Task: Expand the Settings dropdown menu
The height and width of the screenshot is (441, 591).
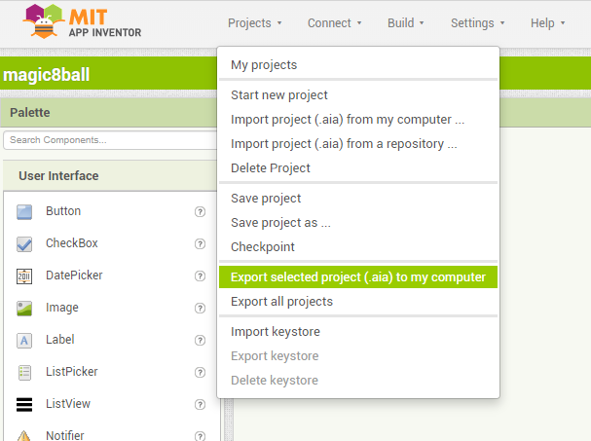Action: coord(477,23)
